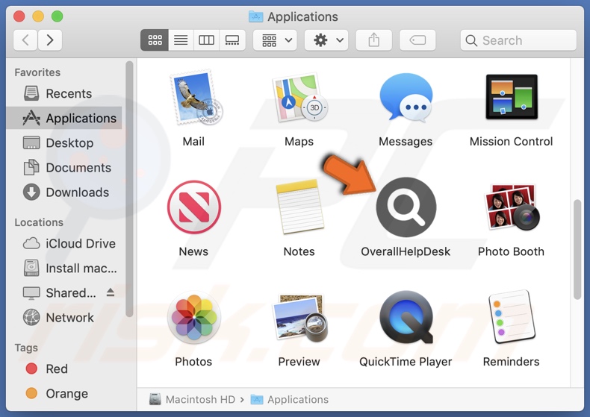Click the Edit Tags toolbar button

[417, 40]
